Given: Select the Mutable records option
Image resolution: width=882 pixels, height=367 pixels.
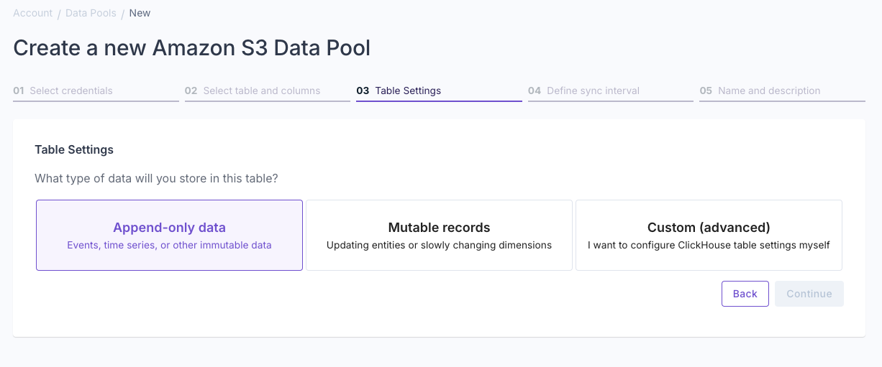Looking at the screenshot, I should (x=439, y=236).
